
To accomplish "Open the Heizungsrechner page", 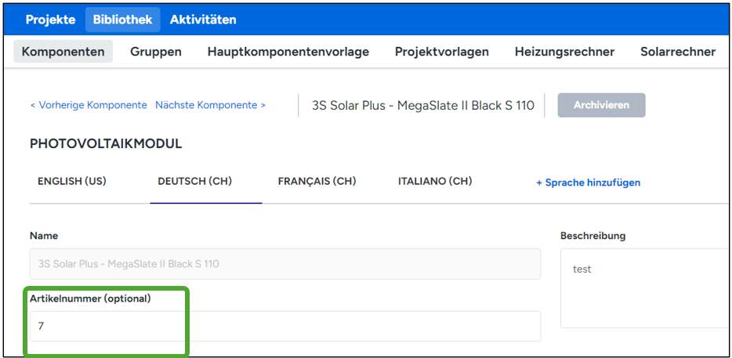I will [564, 52].
